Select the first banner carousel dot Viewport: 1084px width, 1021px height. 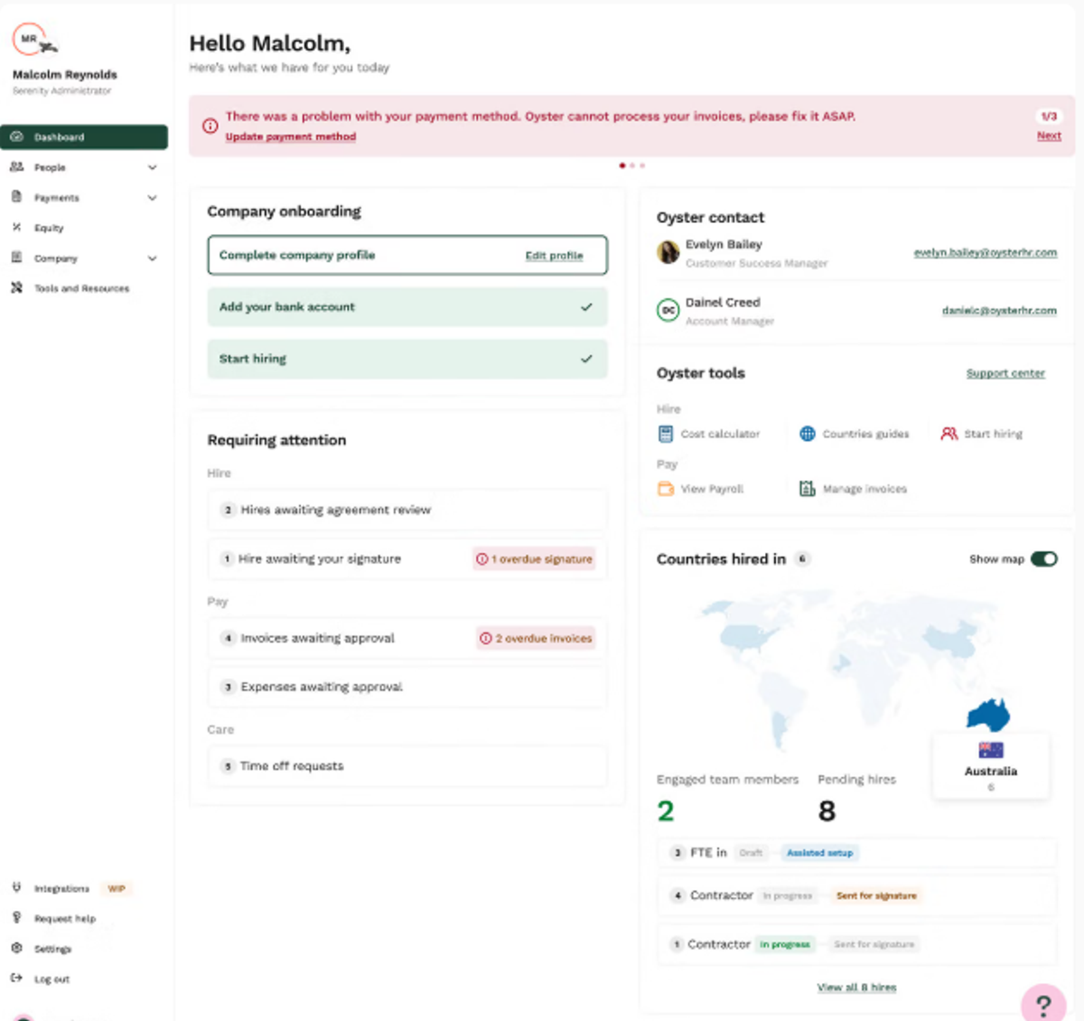pos(621,165)
